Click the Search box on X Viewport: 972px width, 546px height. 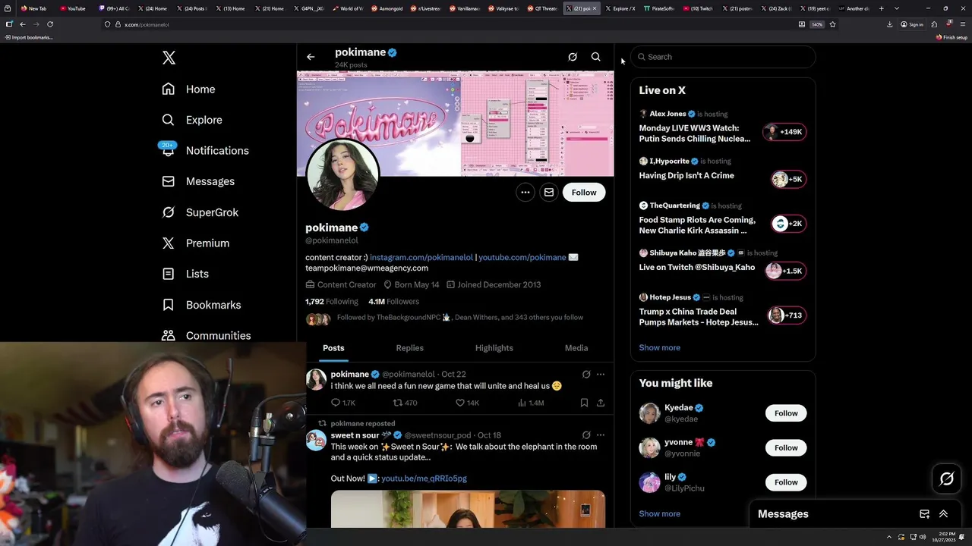pos(723,57)
